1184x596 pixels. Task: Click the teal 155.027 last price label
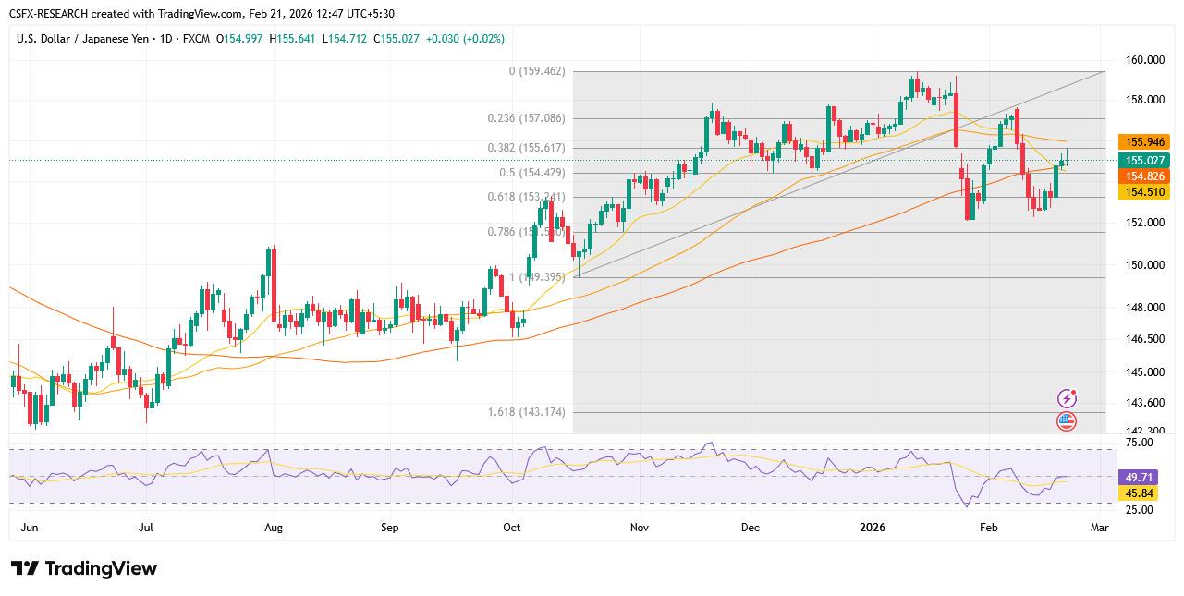tap(1146, 162)
